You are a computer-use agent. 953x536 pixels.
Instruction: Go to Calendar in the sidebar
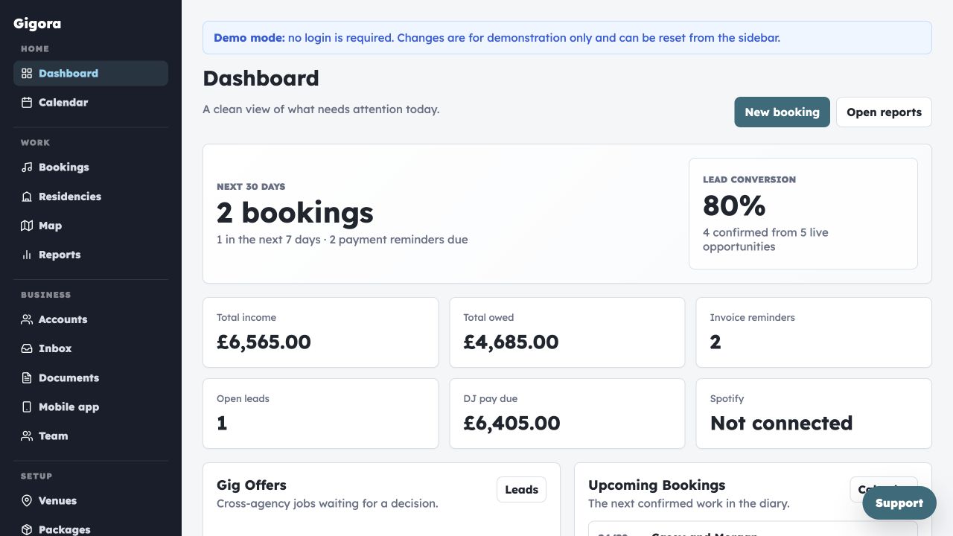point(91,103)
